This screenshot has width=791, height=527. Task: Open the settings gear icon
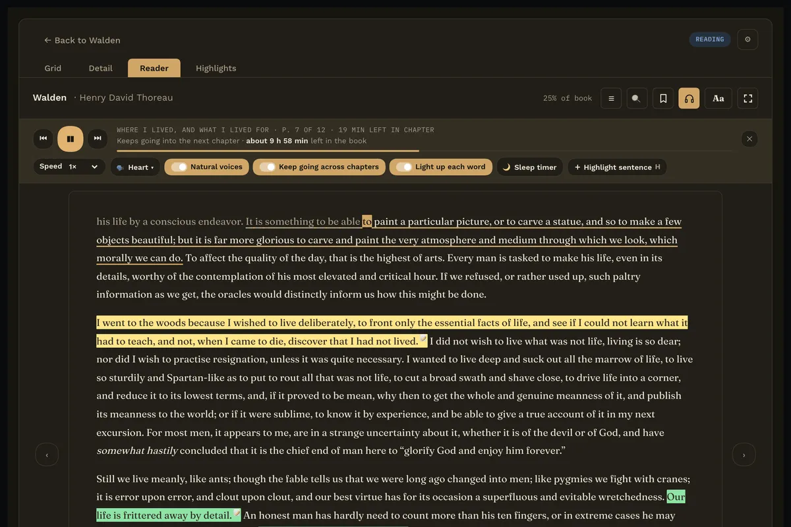pos(747,40)
